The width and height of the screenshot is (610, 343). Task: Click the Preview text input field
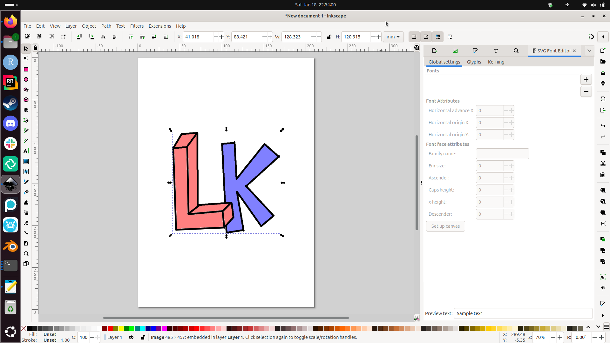pos(523,313)
